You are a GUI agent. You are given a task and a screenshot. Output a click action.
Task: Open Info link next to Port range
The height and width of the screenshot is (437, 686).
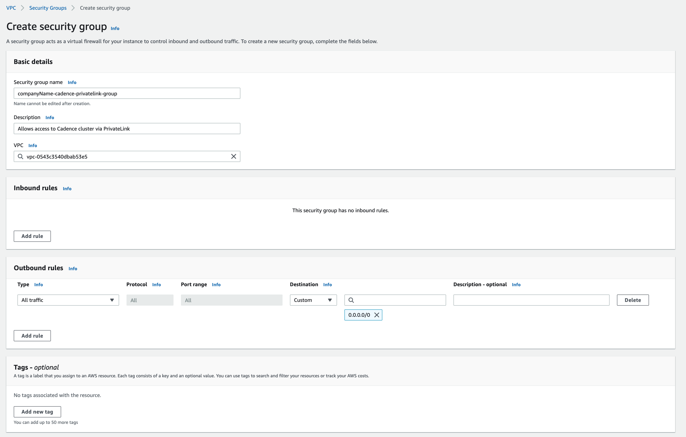(x=216, y=284)
